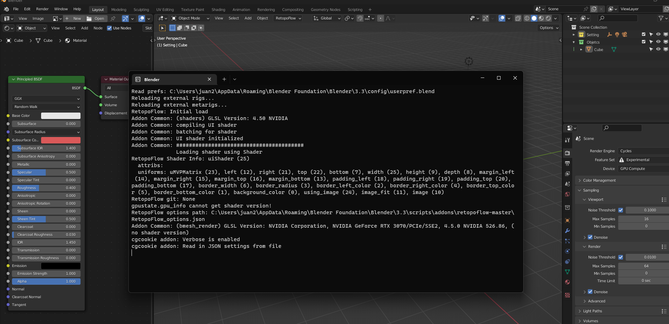Expand the Light Paths panel
This screenshot has height=324, width=669.
click(622, 311)
